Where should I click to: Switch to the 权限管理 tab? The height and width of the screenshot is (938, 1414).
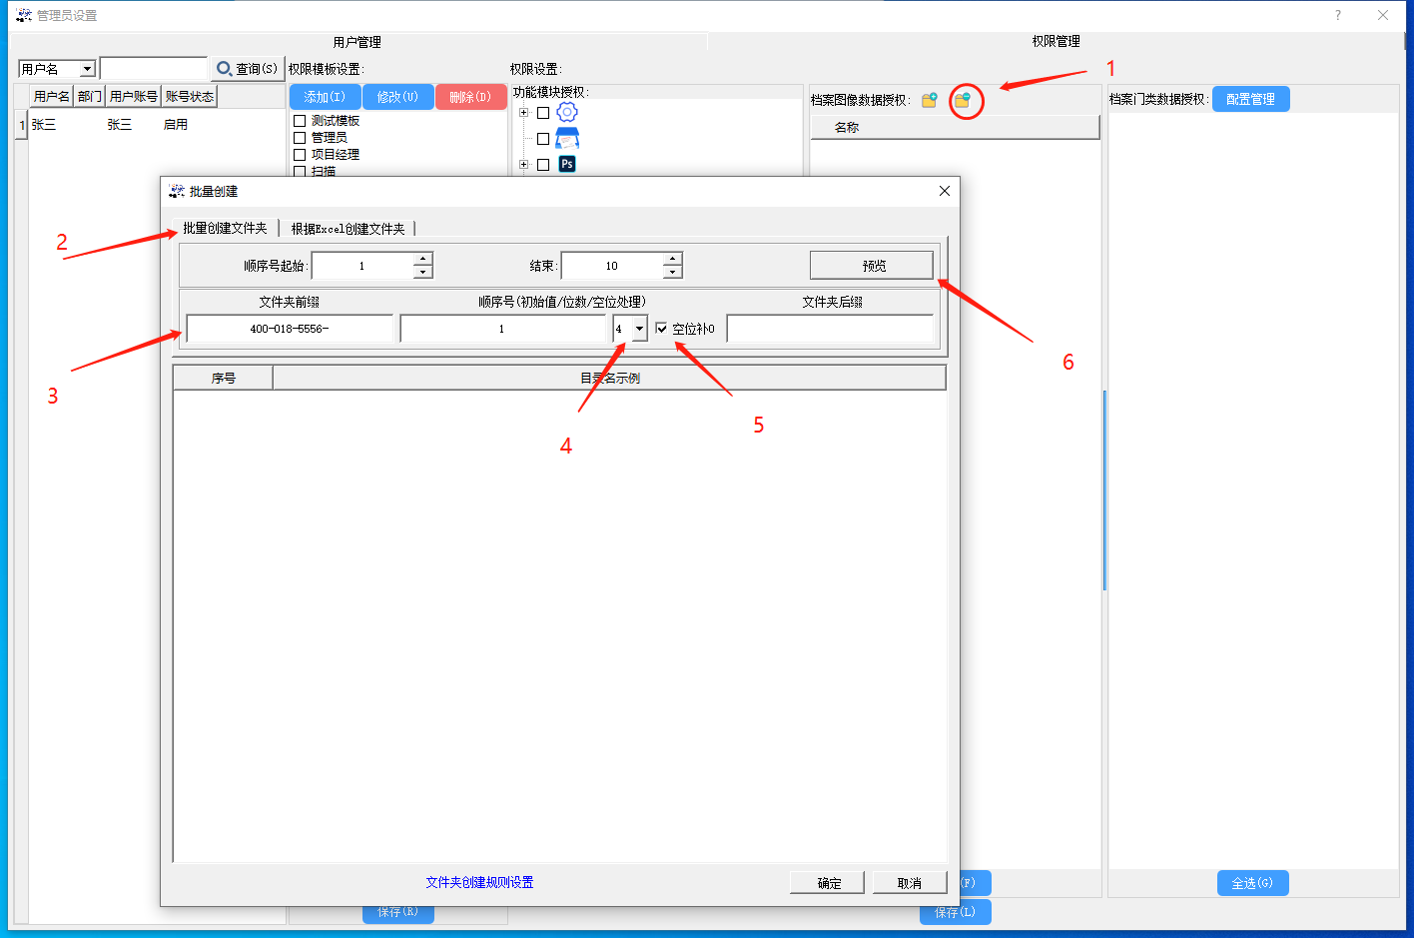point(1056,41)
